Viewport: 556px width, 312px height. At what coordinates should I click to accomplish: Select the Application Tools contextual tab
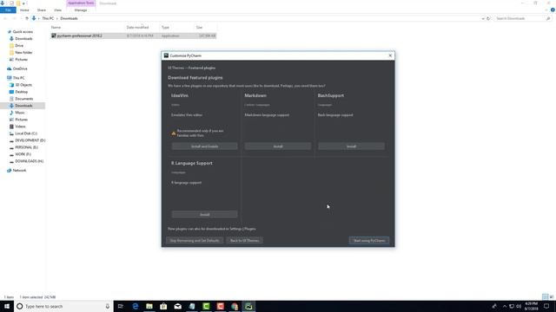pos(81,3)
